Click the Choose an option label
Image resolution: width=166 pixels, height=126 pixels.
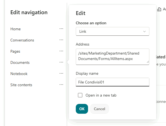tap(91, 23)
